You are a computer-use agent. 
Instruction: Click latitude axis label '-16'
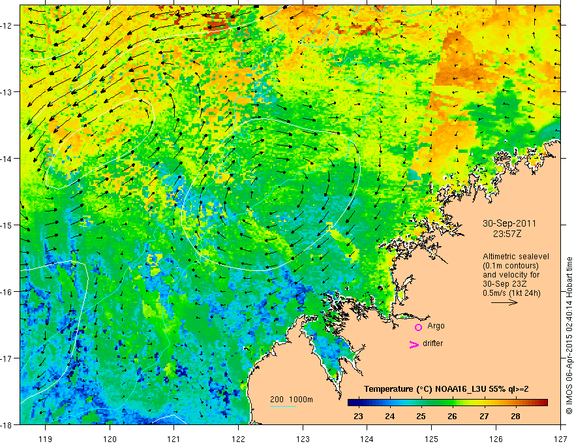click(7, 292)
